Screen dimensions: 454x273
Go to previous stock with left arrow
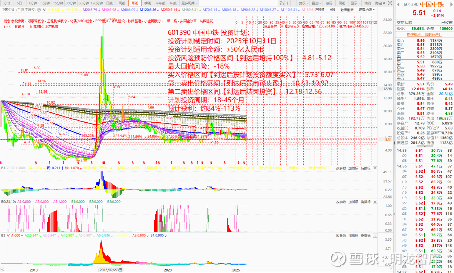coord(398,5)
